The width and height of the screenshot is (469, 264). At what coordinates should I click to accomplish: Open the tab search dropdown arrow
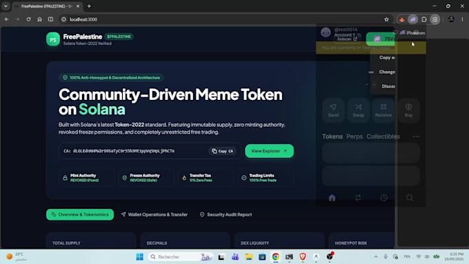point(6,6)
